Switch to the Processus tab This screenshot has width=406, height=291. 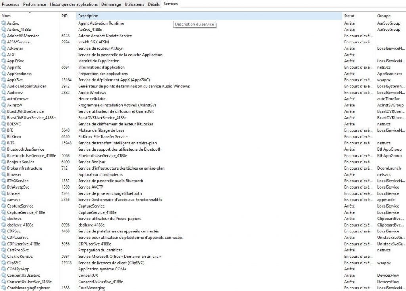[11, 4]
